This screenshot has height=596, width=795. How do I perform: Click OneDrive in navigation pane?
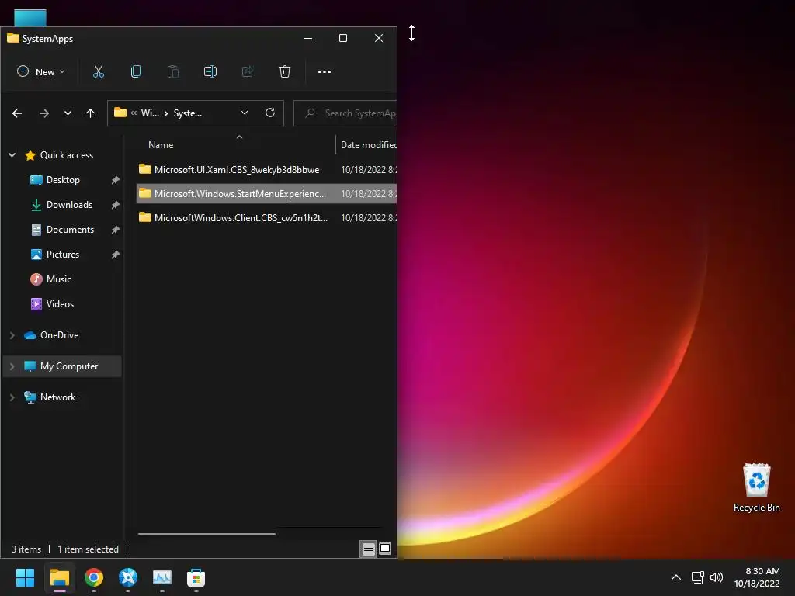click(x=59, y=335)
